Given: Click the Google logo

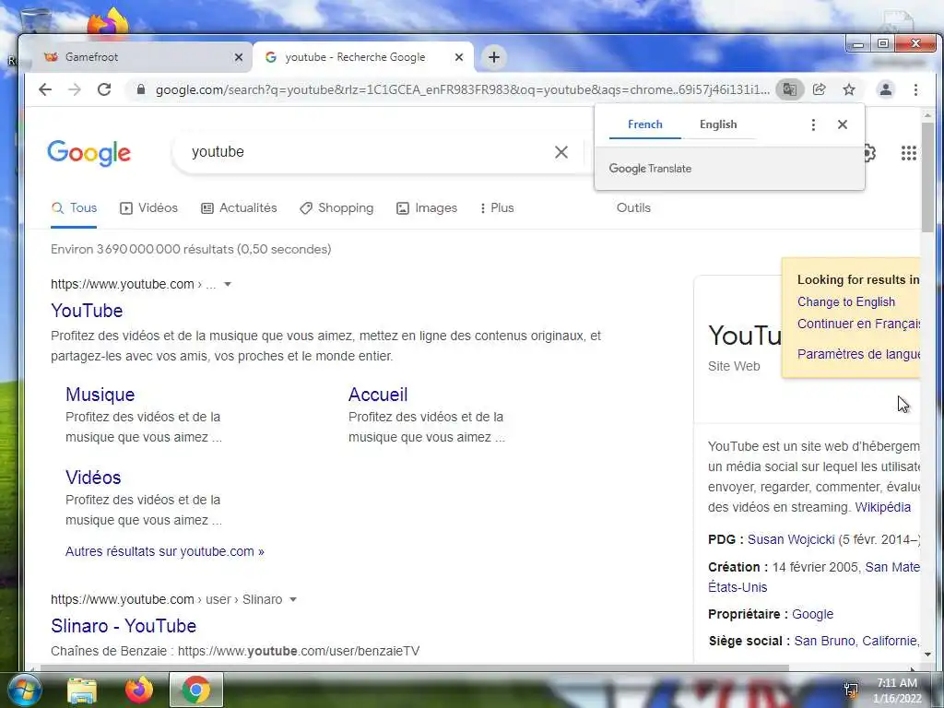Looking at the screenshot, I should click(89, 153).
